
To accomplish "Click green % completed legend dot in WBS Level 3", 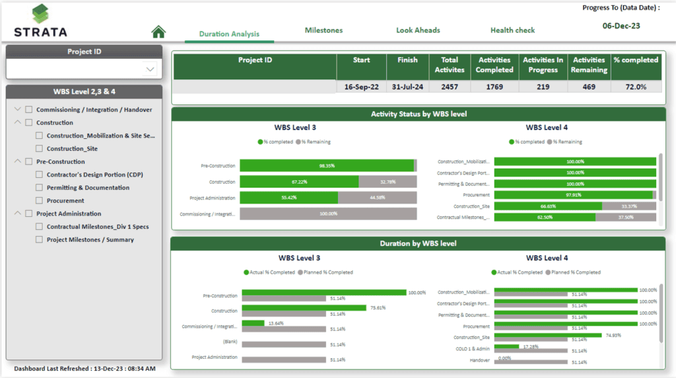I will [x=260, y=142].
